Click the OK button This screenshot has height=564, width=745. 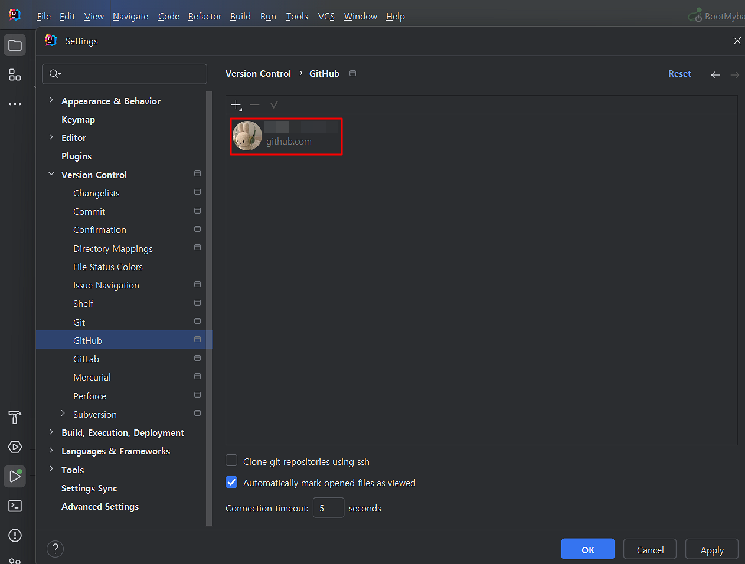point(588,549)
